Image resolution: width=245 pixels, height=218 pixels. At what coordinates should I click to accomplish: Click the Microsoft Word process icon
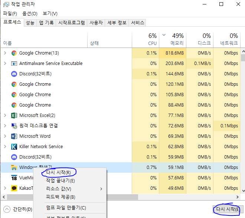click(x=14, y=136)
